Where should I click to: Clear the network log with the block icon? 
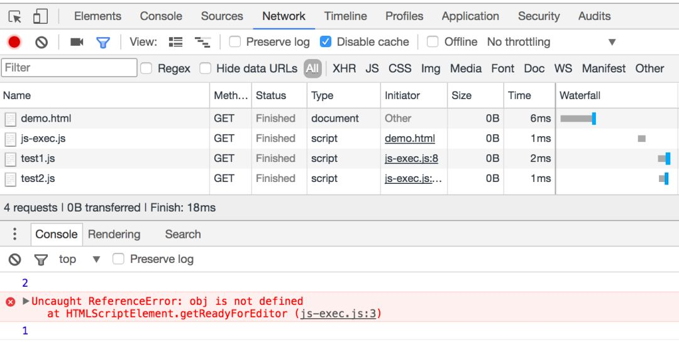click(41, 42)
